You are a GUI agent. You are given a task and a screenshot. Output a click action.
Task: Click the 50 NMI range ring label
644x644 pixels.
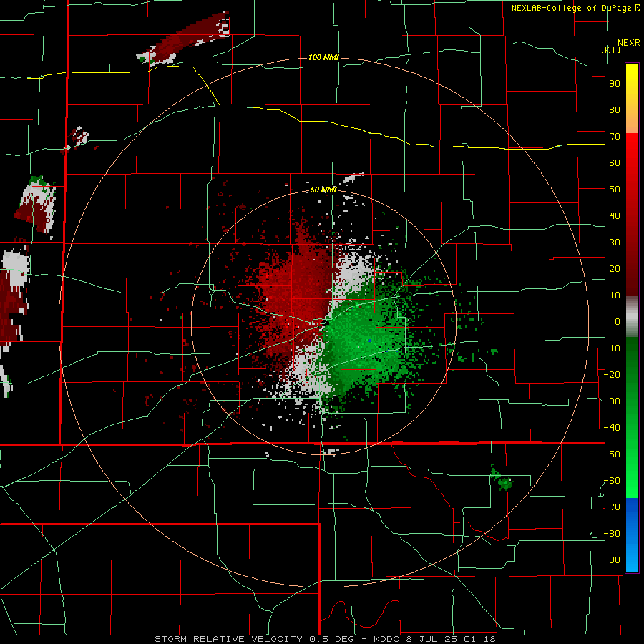323,190
